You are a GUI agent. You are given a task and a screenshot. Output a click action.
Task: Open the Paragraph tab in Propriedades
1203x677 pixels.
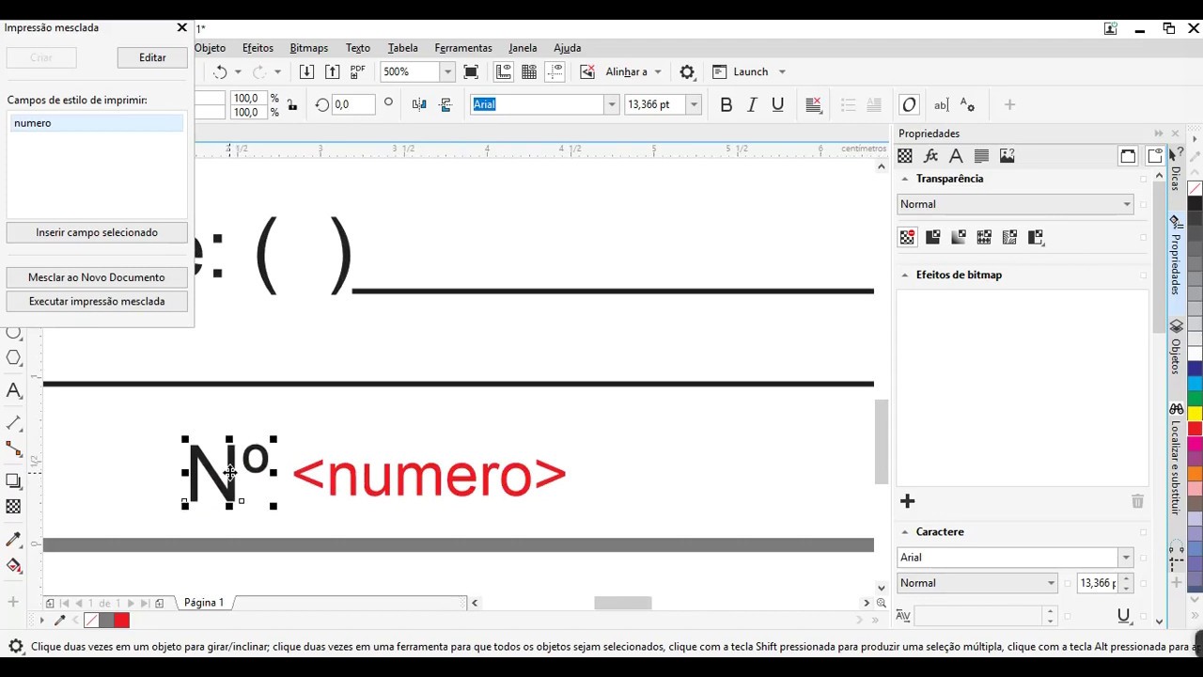point(981,156)
